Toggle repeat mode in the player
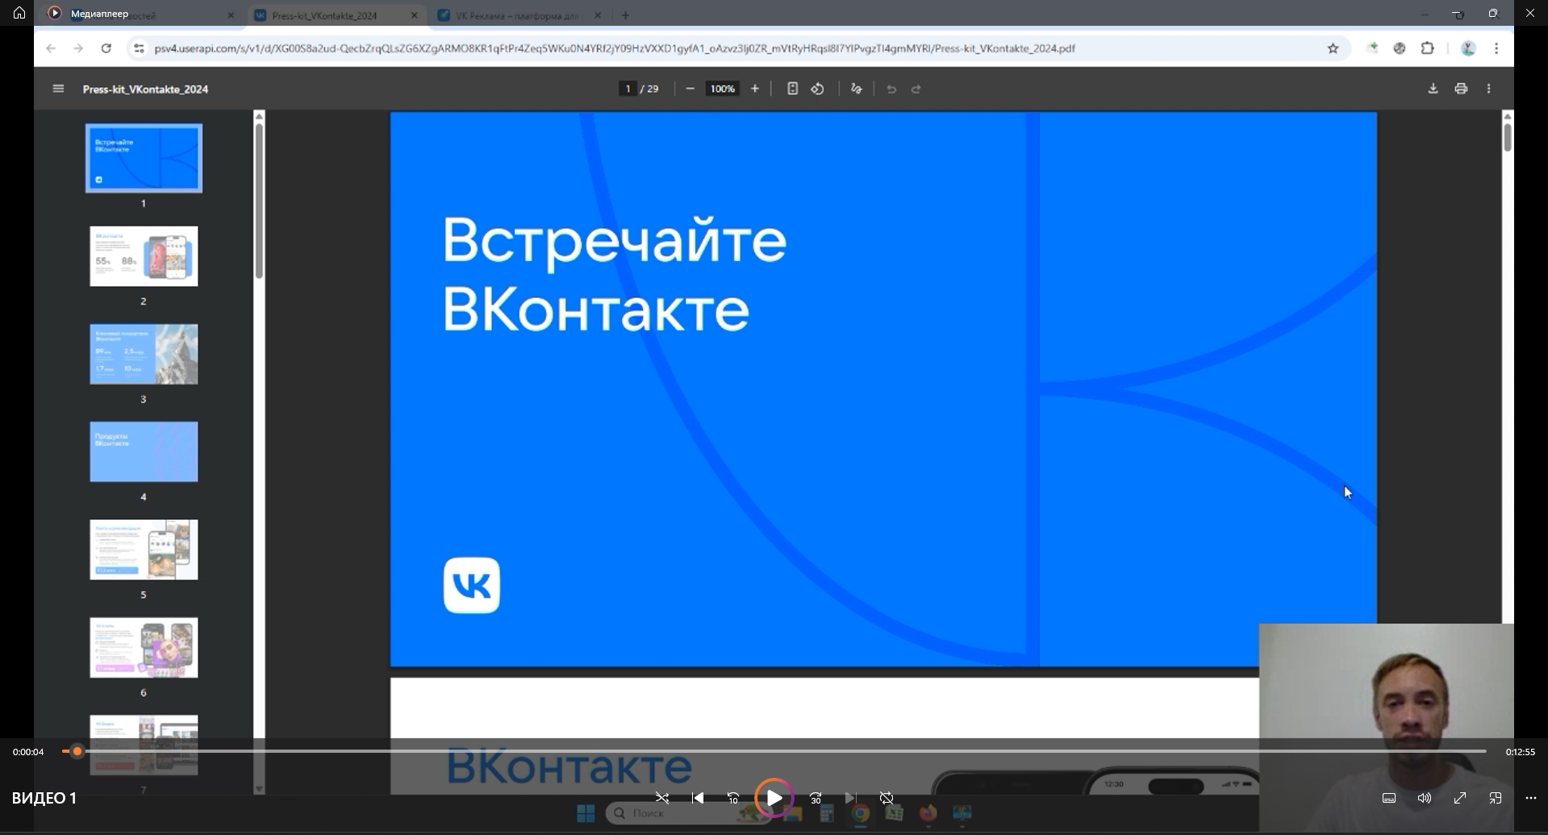1548x835 pixels. tap(887, 798)
